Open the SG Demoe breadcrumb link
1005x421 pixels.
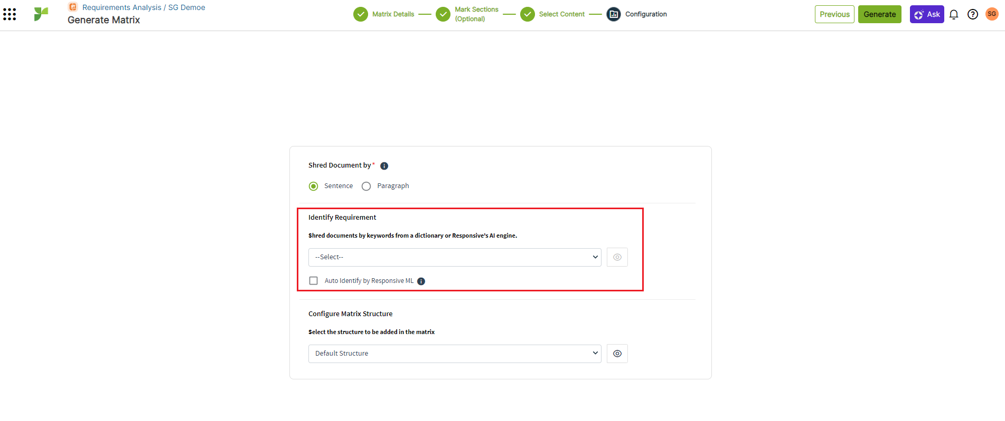click(186, 7)
